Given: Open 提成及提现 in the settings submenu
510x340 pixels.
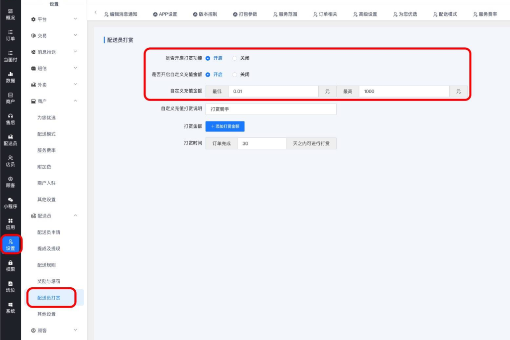Looking at the screenshot, I should (x=49, y=248).
